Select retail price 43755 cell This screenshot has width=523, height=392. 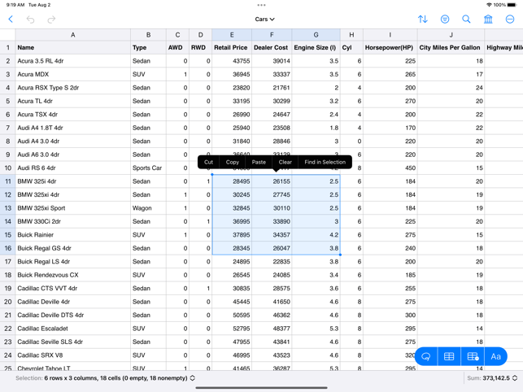(x=232, y=61)
